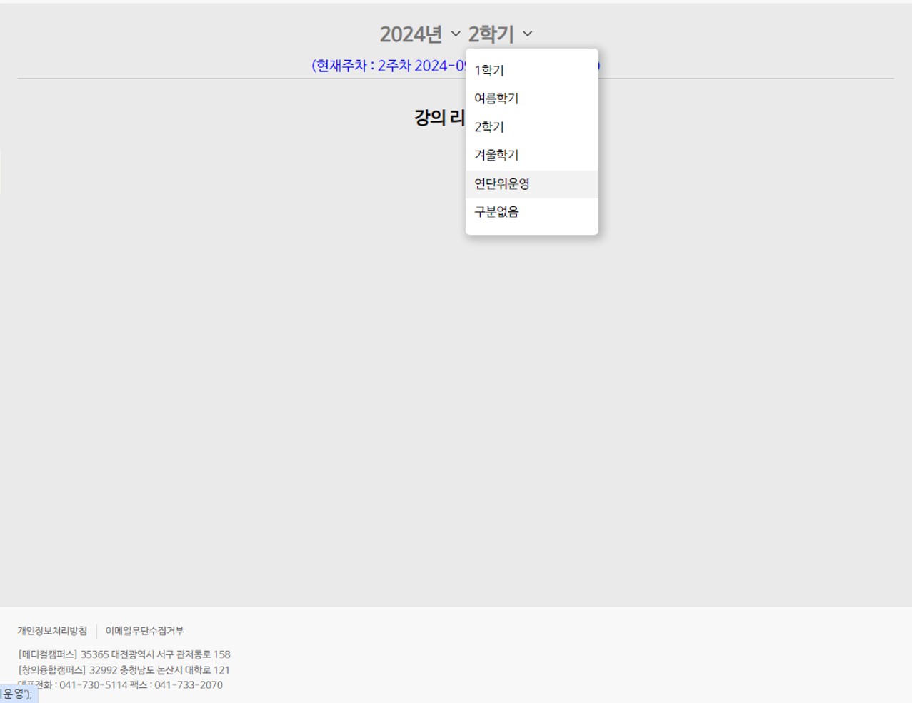The width and height of the screenshot is (912, 703).
Task: Select 겨울학기 from the semester menu
Action: 496,155
